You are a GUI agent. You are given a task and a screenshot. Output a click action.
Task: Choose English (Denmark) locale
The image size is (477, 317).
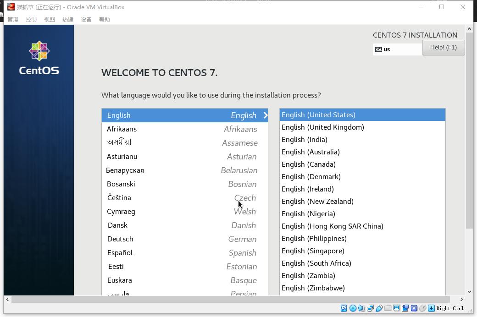coord(362,176)
